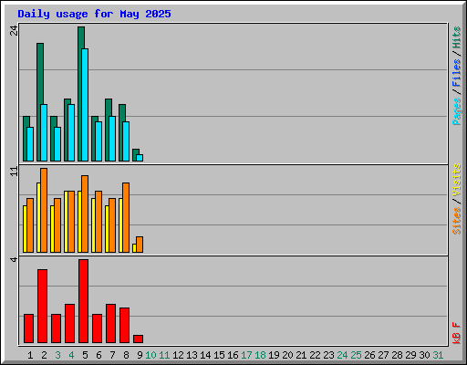Select the cyan Pages bar for day 2
467x365 pixels.
[44, 132]
